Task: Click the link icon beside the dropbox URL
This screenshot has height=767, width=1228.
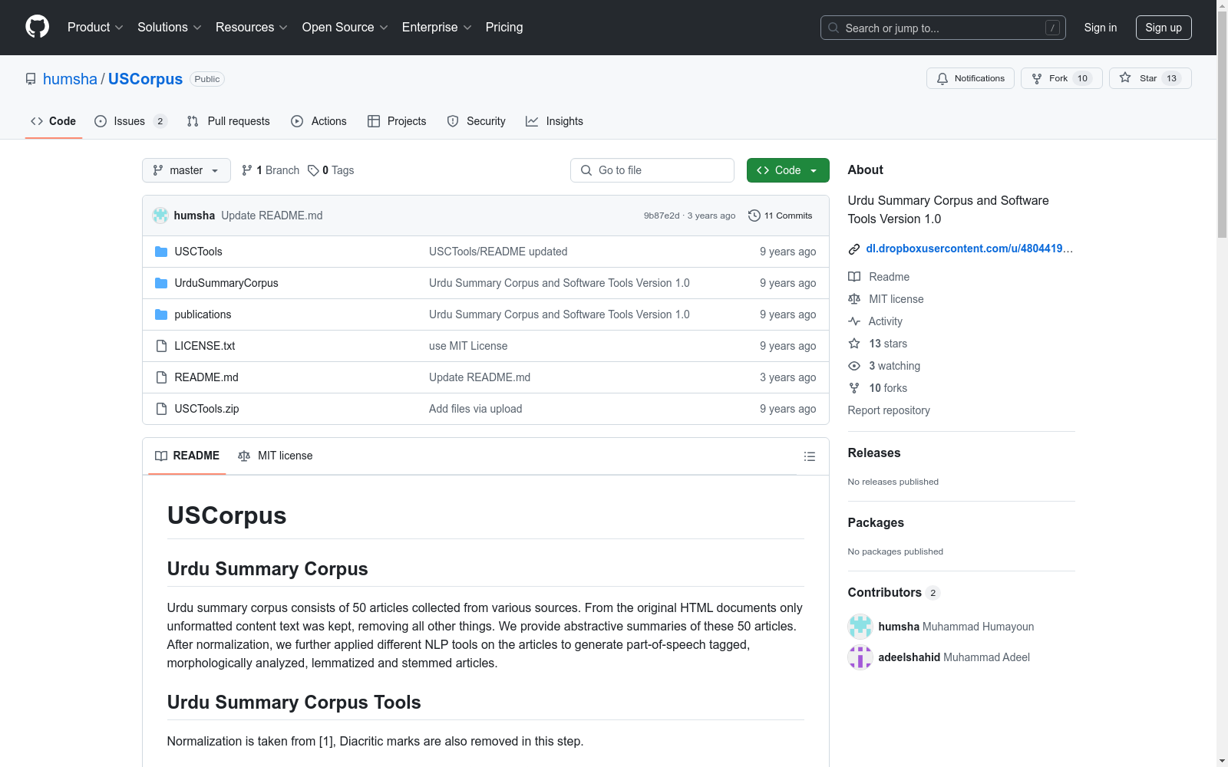Action: pyautogui.click(x=854, y=249)
